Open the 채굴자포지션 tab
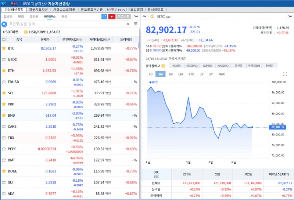 tap(39, 10)
